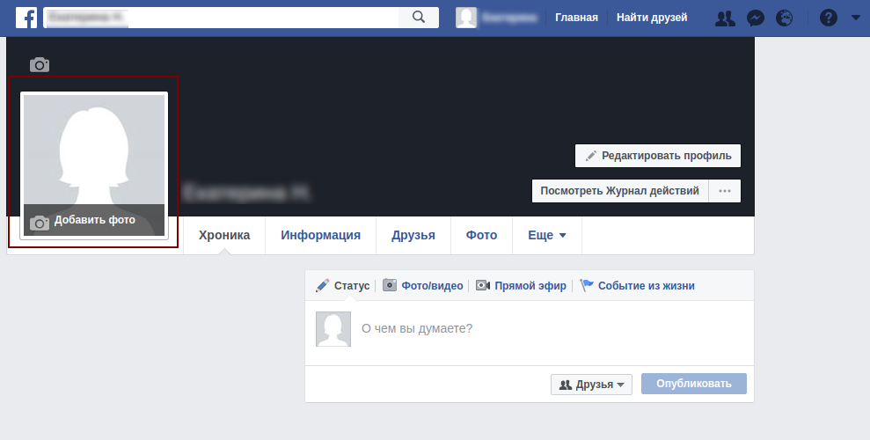Open friend requests icon in top bar

click(x=725, y=18)
